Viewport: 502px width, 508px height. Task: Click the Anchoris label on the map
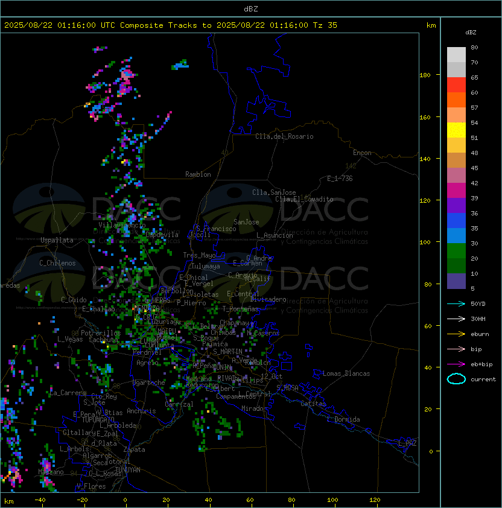tap(141, 411)
